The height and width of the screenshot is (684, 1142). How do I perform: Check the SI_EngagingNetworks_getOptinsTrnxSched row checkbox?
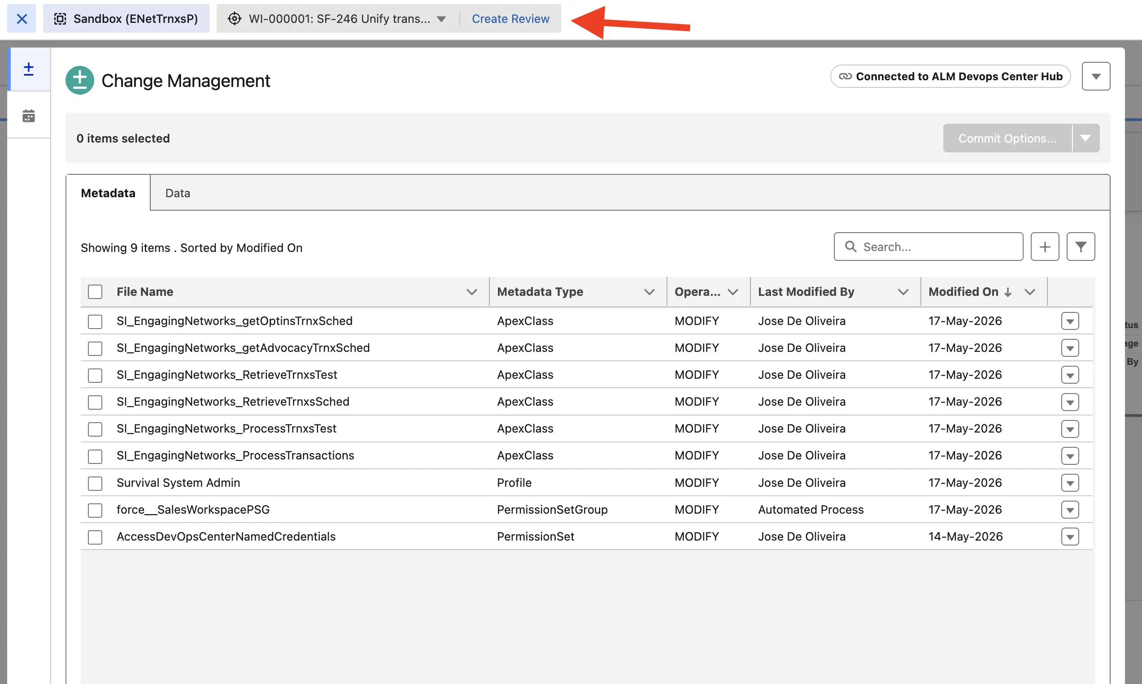point(95,321)
